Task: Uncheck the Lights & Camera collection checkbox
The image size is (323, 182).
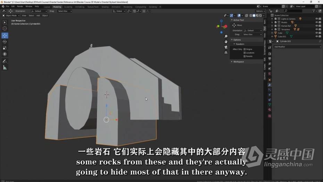Action: (275, 19)
